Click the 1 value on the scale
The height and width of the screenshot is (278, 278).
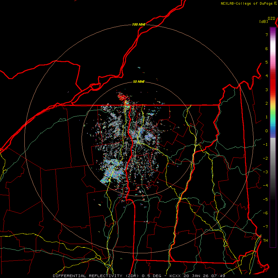click(x=267, y=117)
